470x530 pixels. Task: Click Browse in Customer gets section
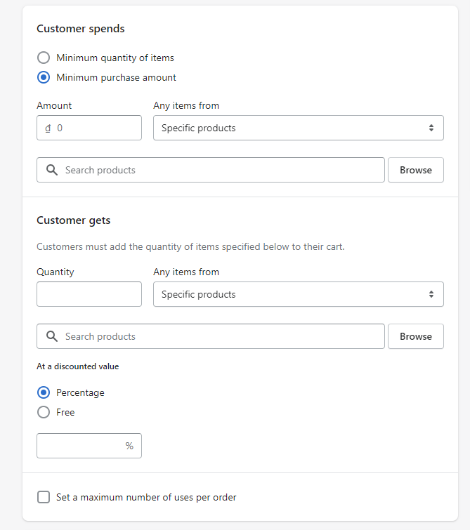click(x=415, y=336)
